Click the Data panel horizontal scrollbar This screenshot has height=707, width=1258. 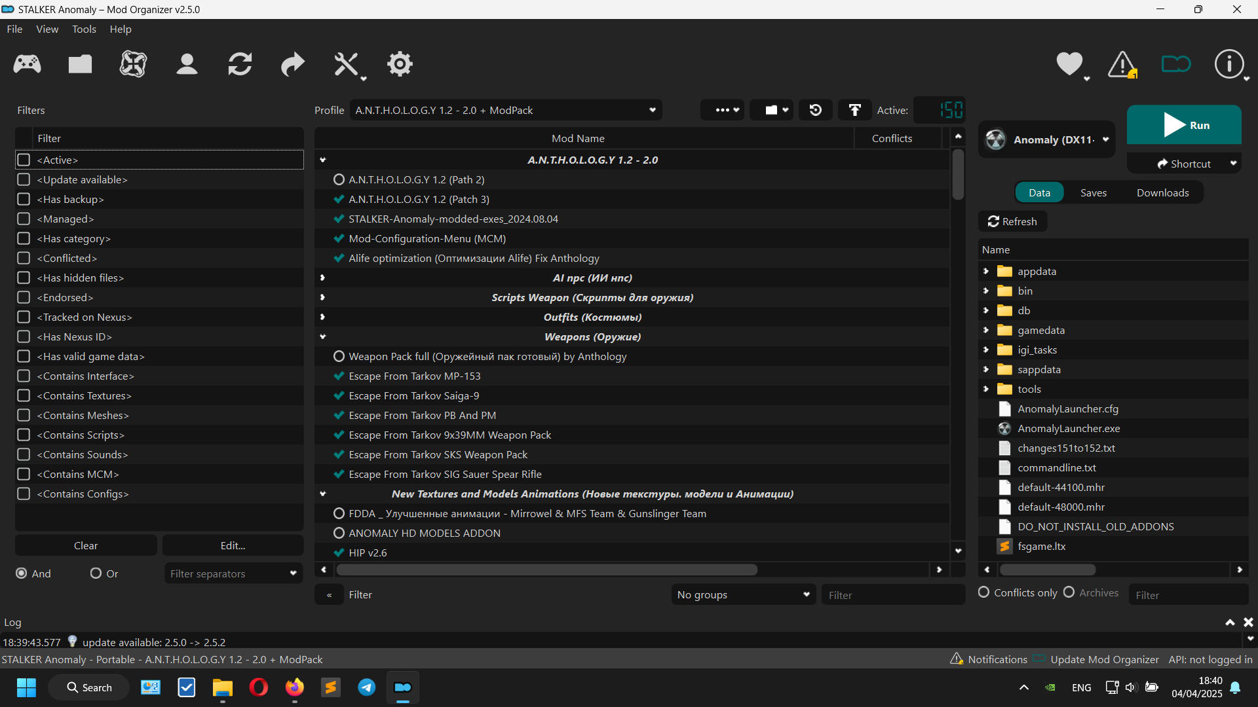coord(1047,570)
